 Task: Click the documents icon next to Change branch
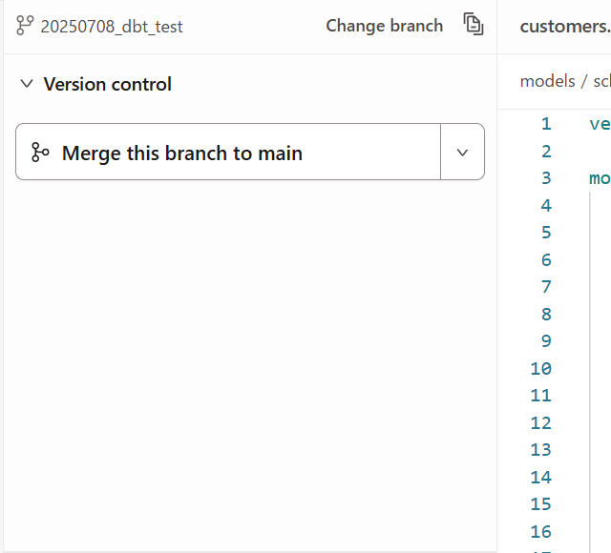coord(474,24)
